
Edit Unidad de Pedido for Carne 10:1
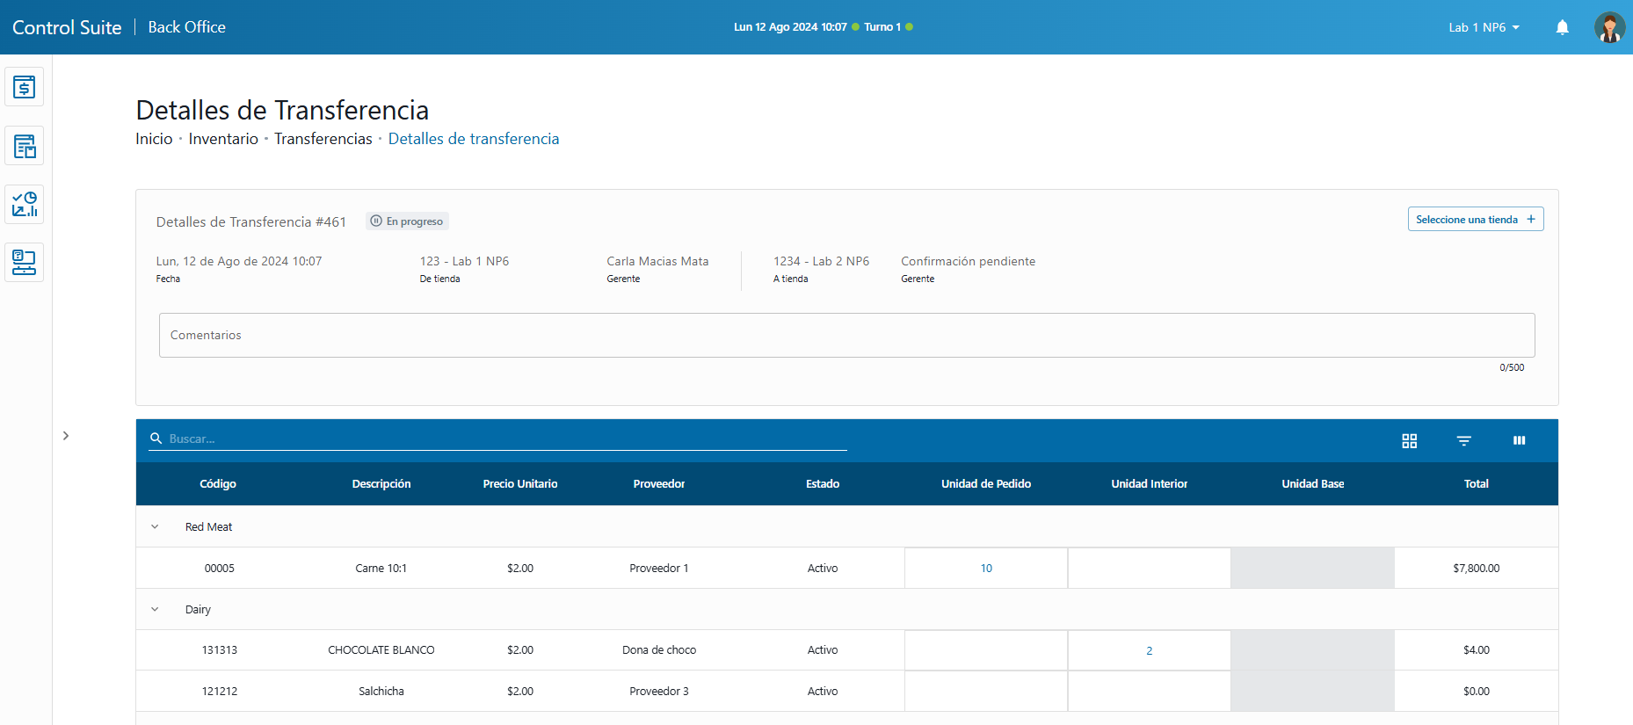tap(985, 569)
